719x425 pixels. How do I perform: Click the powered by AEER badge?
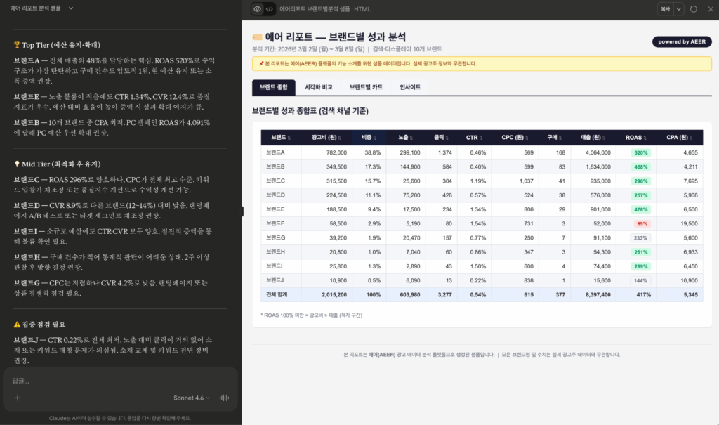pos(681,42)
